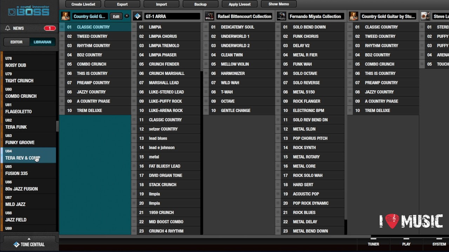449x252 pixels.
Task: Click the Backup button
Action: tap(200, 4)
